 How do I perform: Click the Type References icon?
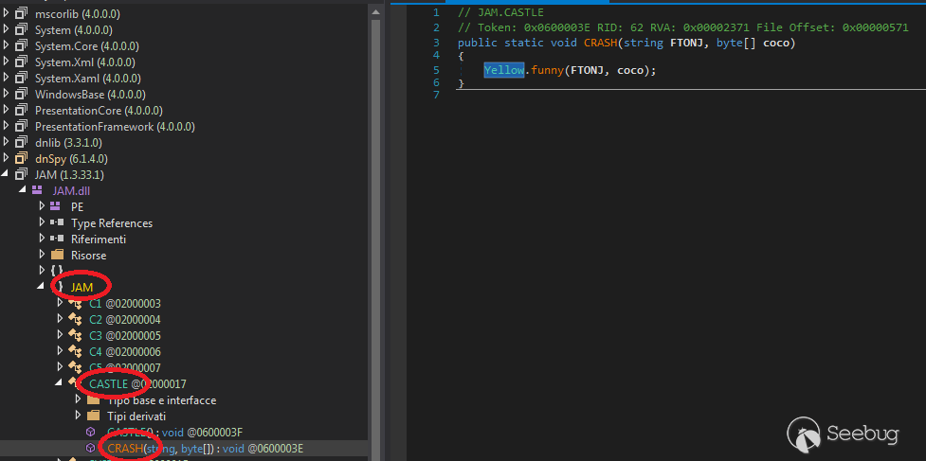pos(57,222)
